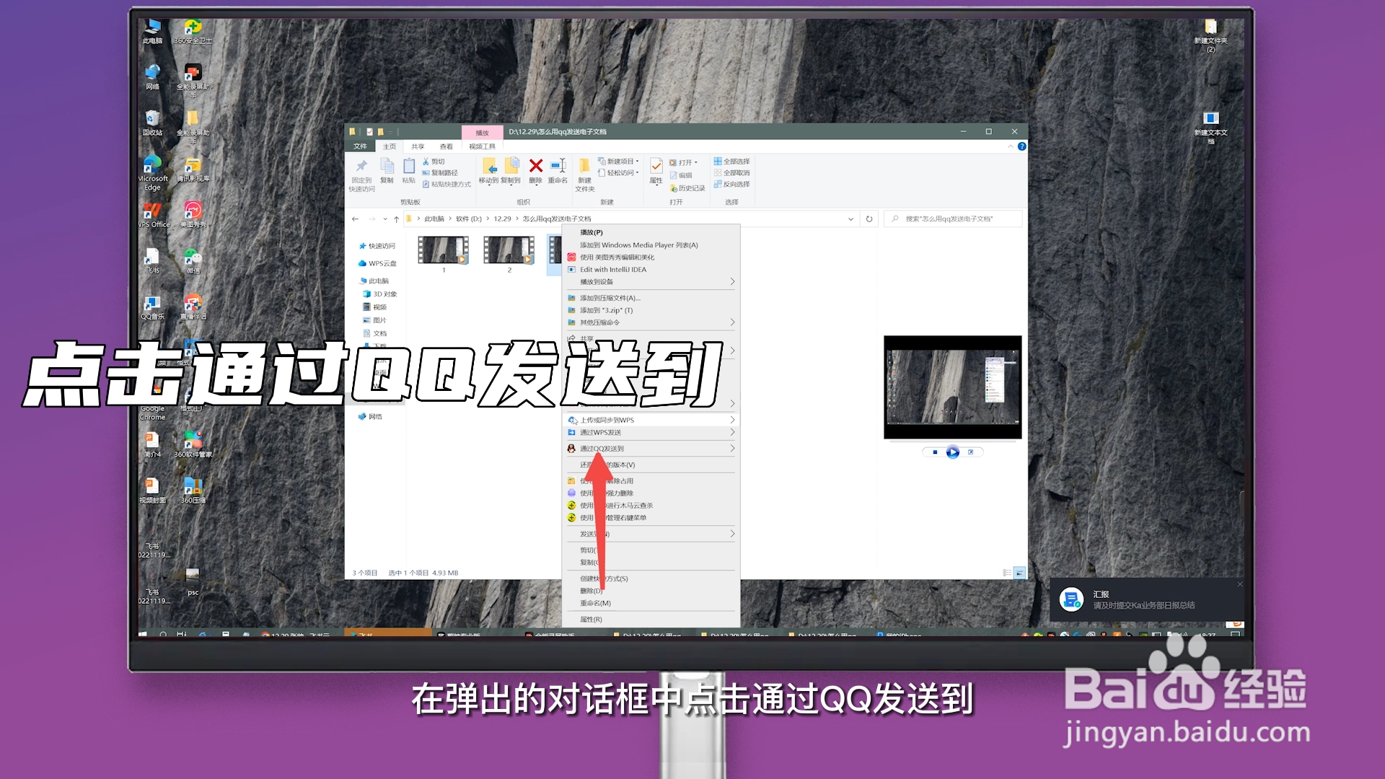Choose 重命名(M) in the context menu
Viewport: 1385px width, 779px height.
651,603
